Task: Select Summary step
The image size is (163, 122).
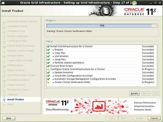Action: click(12, 95)
